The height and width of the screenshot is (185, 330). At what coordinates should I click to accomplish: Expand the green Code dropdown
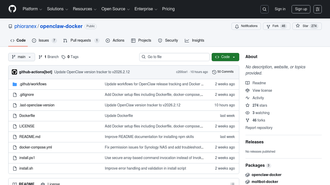[225, 57]
